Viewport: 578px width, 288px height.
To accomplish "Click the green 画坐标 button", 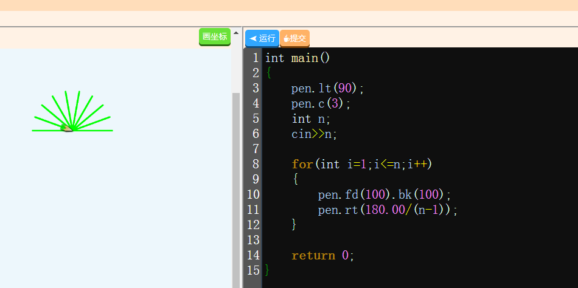I will [215, 37].
